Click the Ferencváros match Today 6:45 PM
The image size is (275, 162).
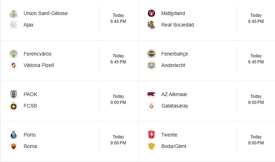[x=118, y=59]
